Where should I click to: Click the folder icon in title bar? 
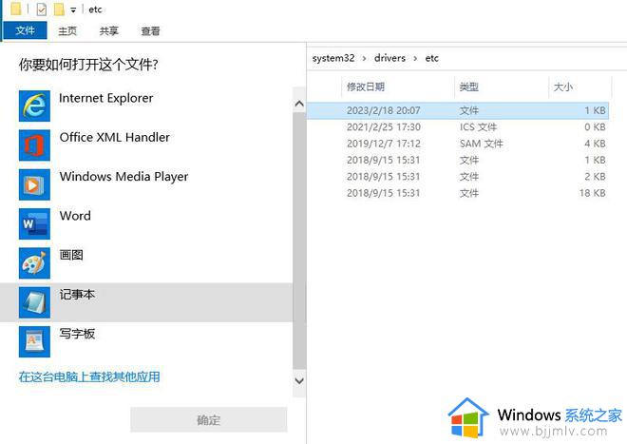click(16, 9)
